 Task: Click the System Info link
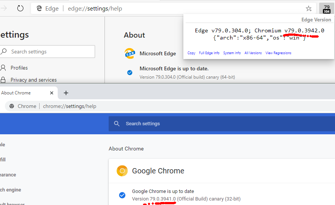232,53
